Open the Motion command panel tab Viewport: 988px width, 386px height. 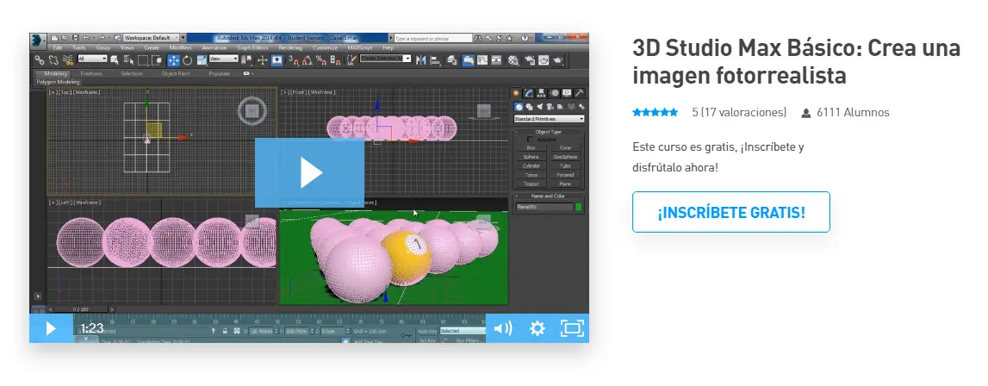554,93
